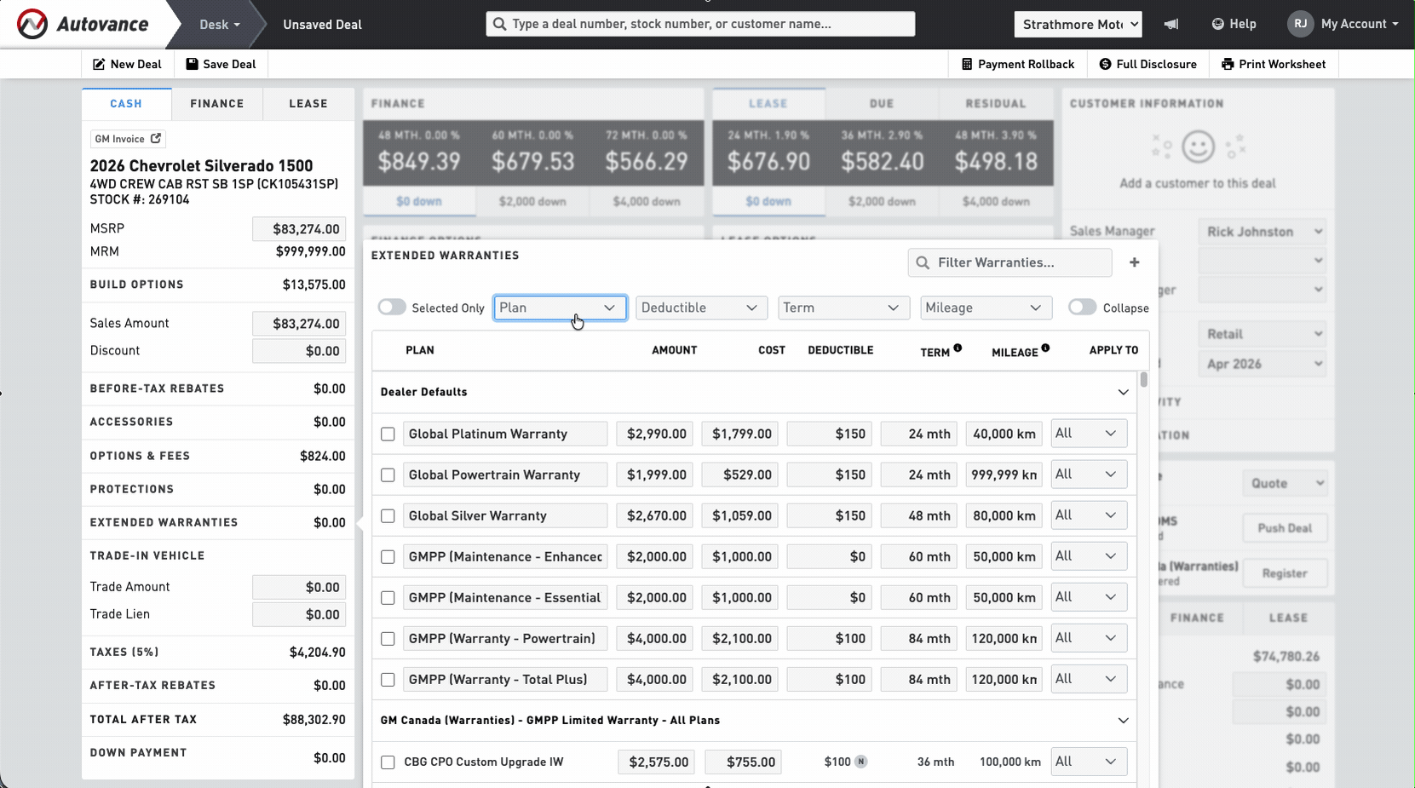Open the Options & Fees row
Image resolution: width=1415 pixels, height=788 pixels.
point(218,456)
